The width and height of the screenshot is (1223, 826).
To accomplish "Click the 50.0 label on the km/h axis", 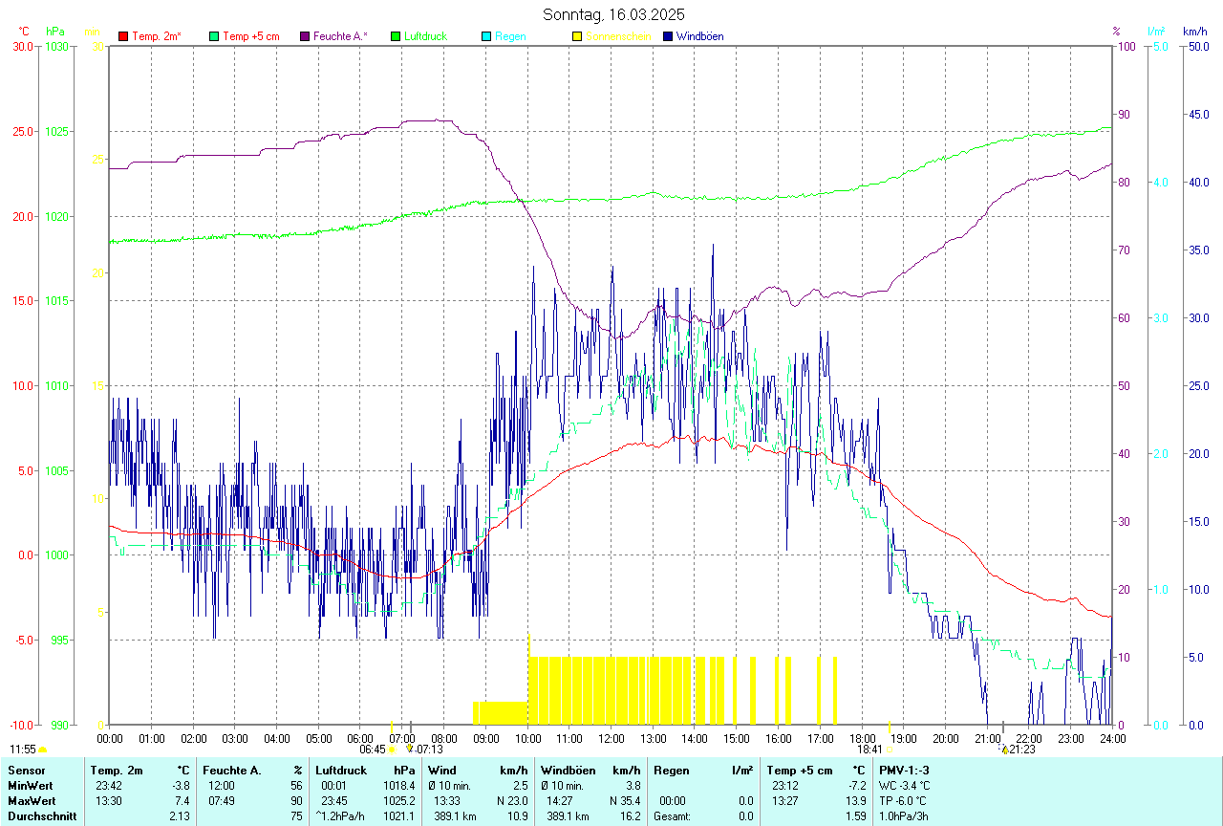I will point(1197,46).
